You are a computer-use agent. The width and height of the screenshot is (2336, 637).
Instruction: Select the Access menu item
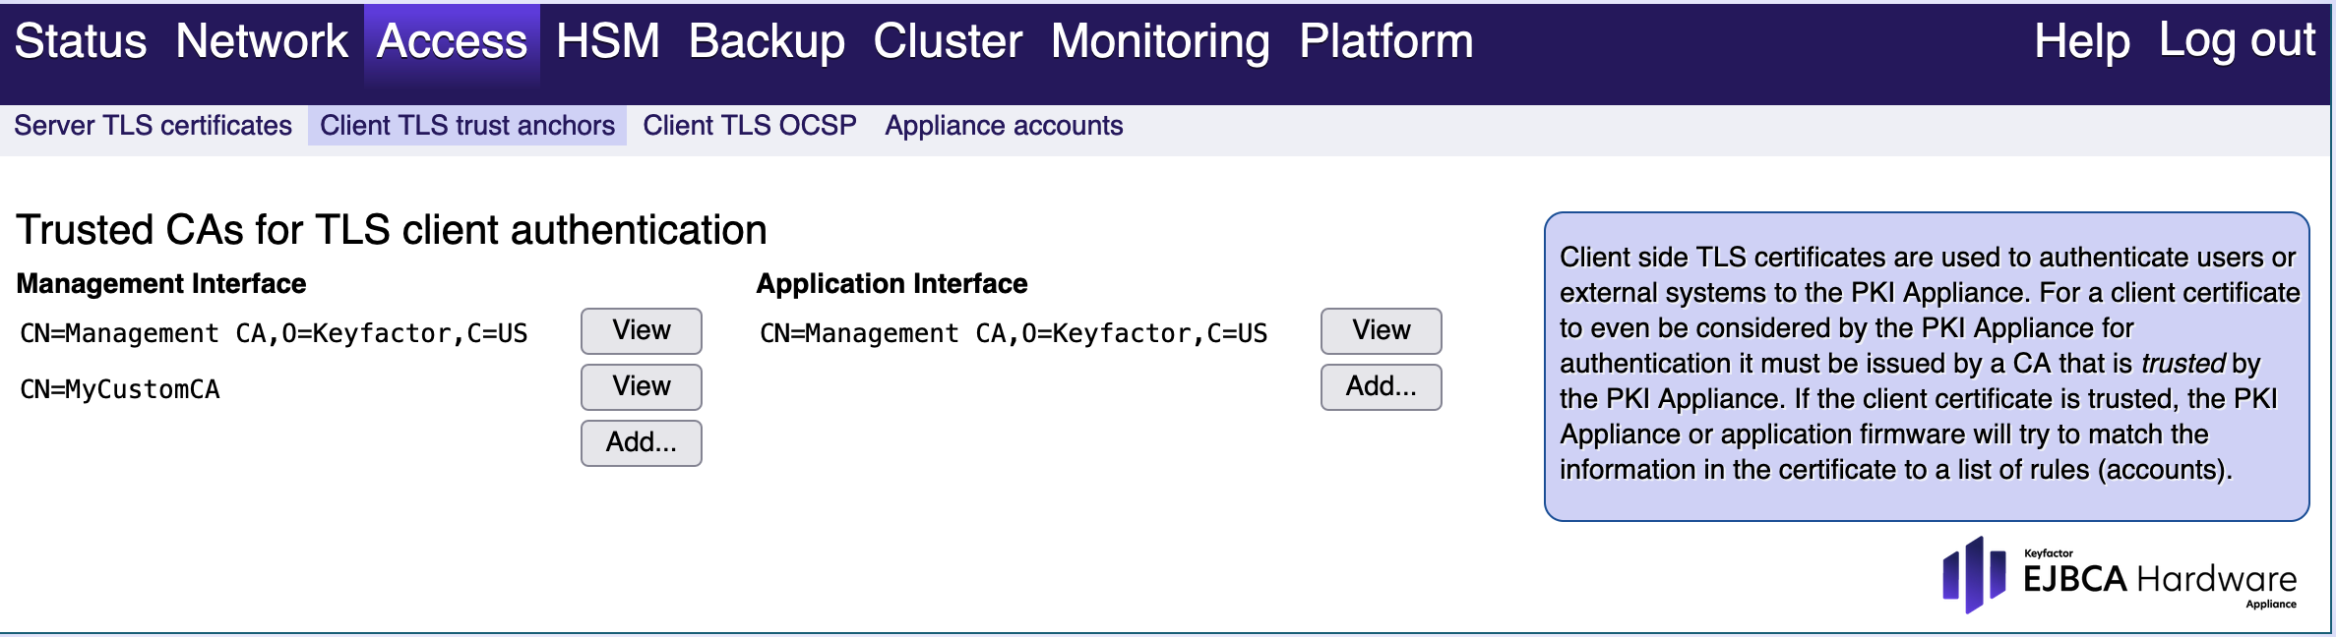click(452, 41)
